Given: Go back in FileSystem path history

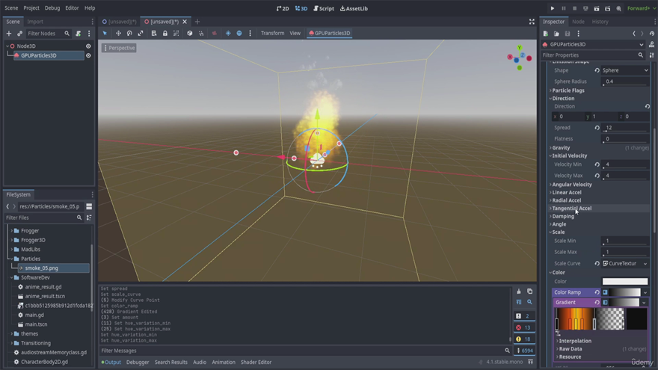Looking at the screenshot, I should [x=7, y=206].
